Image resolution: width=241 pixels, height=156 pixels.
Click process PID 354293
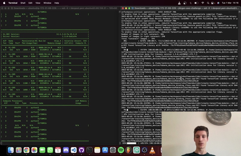tap(17, 108)
